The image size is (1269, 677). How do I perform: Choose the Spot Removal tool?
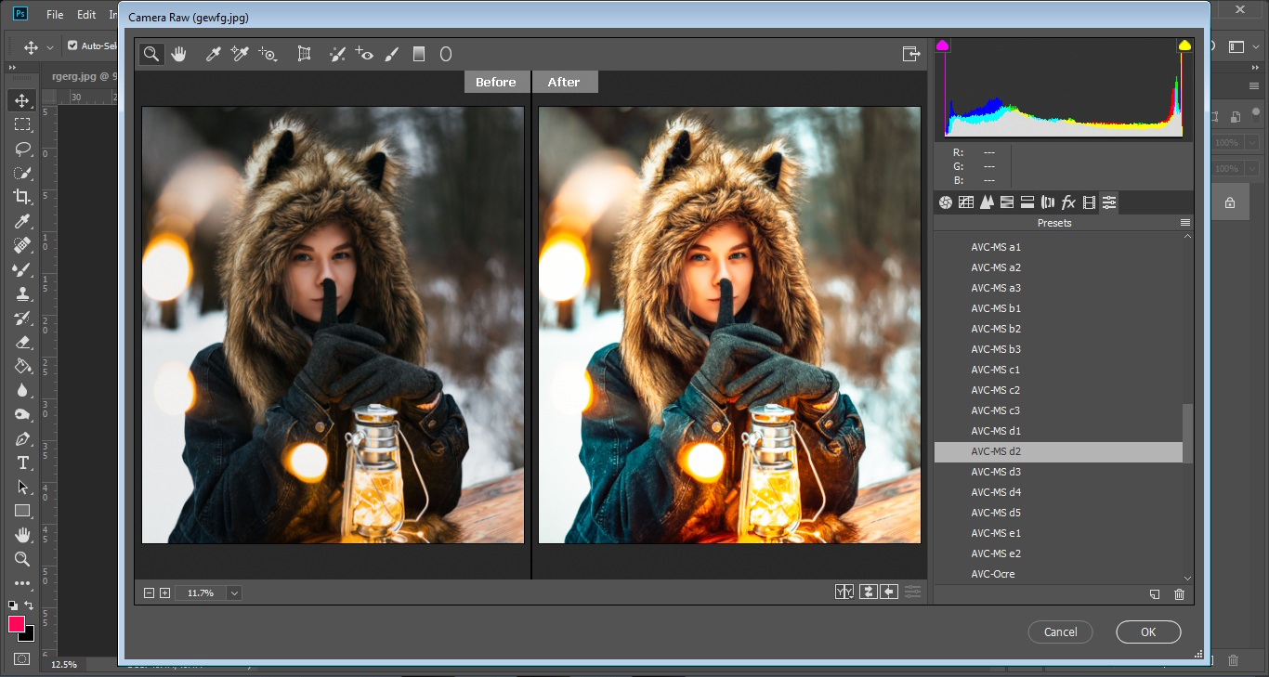click(337, 54)
